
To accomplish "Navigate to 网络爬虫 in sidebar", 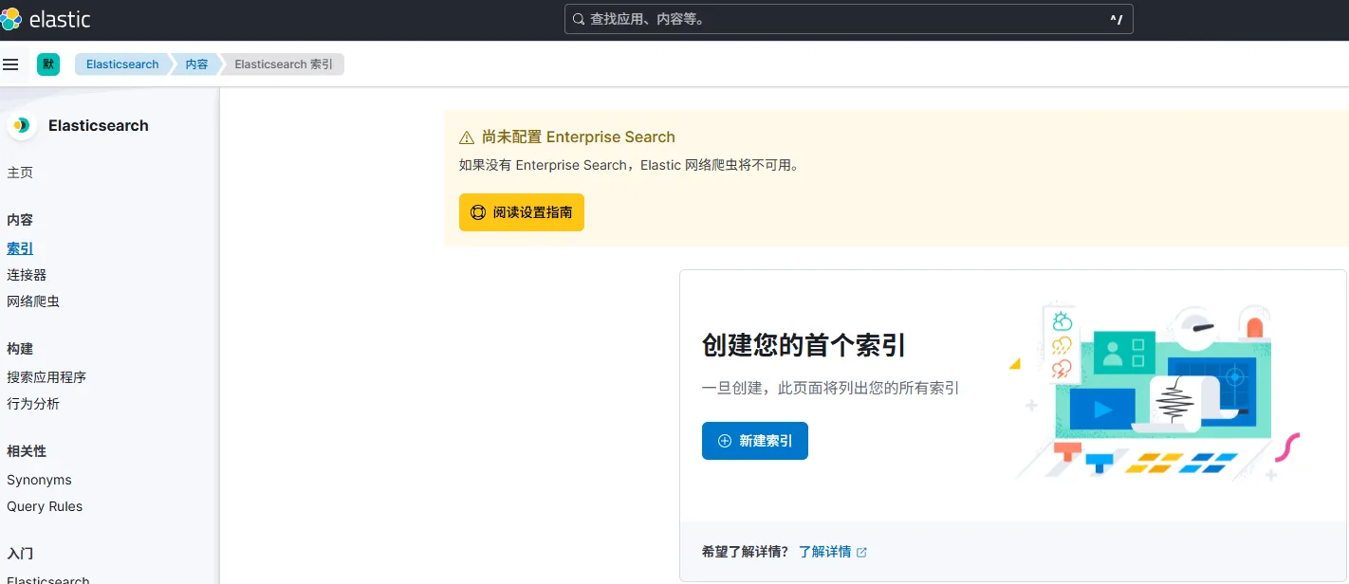I will click(33, 301).
